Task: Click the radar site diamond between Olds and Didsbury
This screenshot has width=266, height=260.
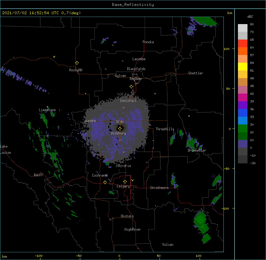Action: coord(120,129)
